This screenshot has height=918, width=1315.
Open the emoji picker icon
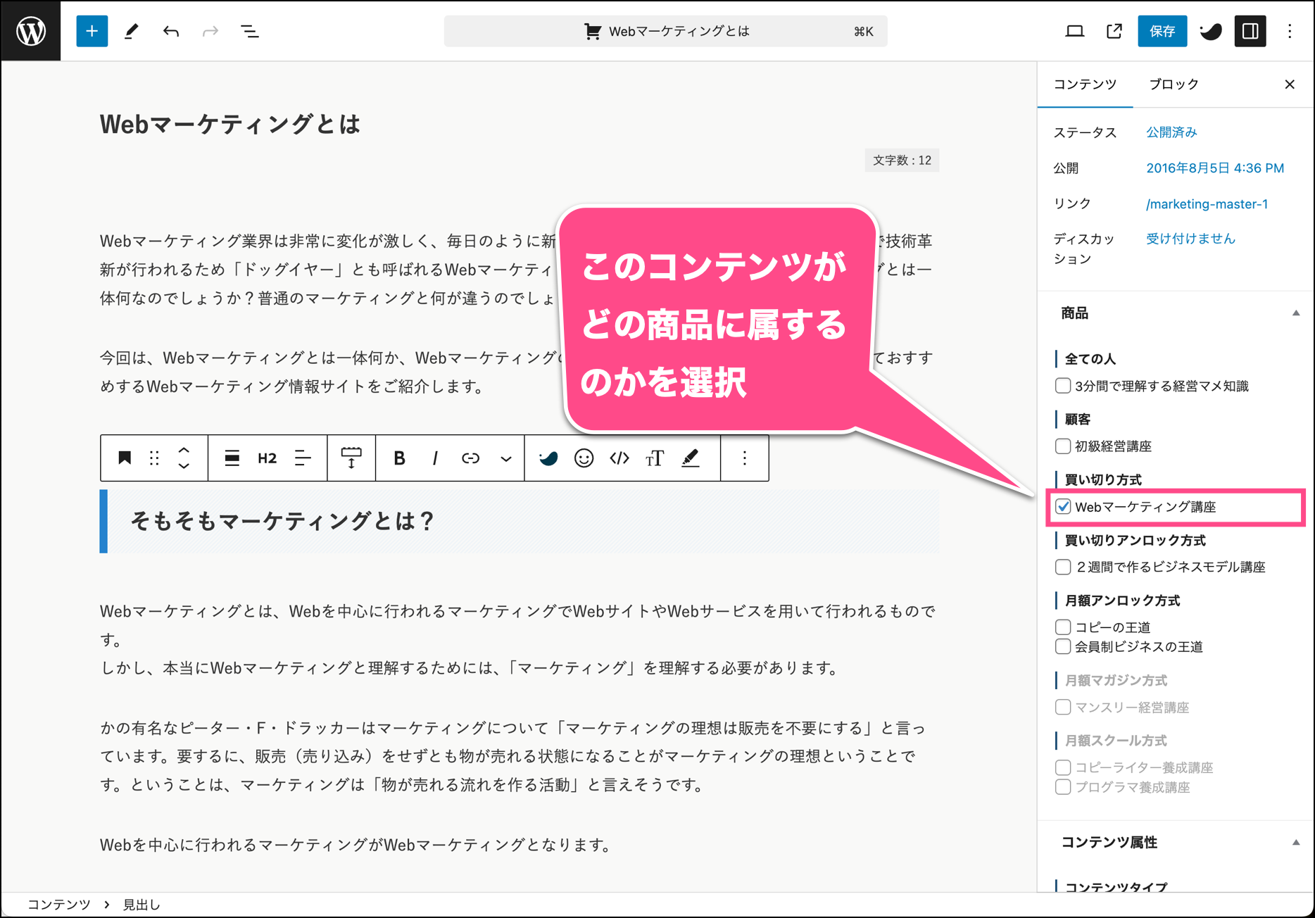click(584, 458)
